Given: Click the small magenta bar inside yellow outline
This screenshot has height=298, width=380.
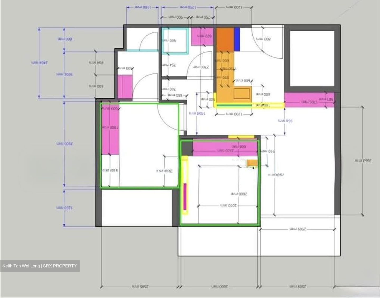Looking at the screenshot, I should tap(185, 197).
